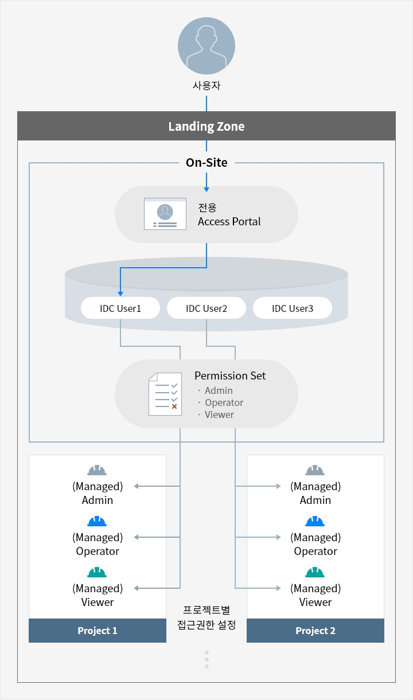Click the Permission Set heading text

230,376
